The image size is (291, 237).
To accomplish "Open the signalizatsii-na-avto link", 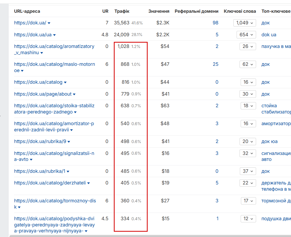I will pyautogui.click(x=54, y=156).
